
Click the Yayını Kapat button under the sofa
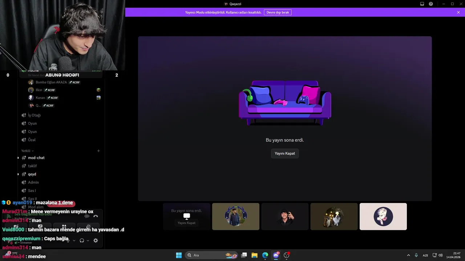click(x=285, y=153)
